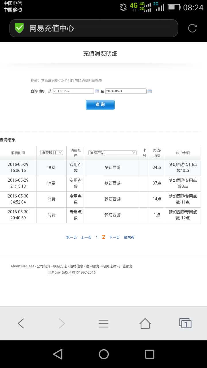
Task: Tap browser forward arrow
Action: pyautogui.click(x=62, y=323)
